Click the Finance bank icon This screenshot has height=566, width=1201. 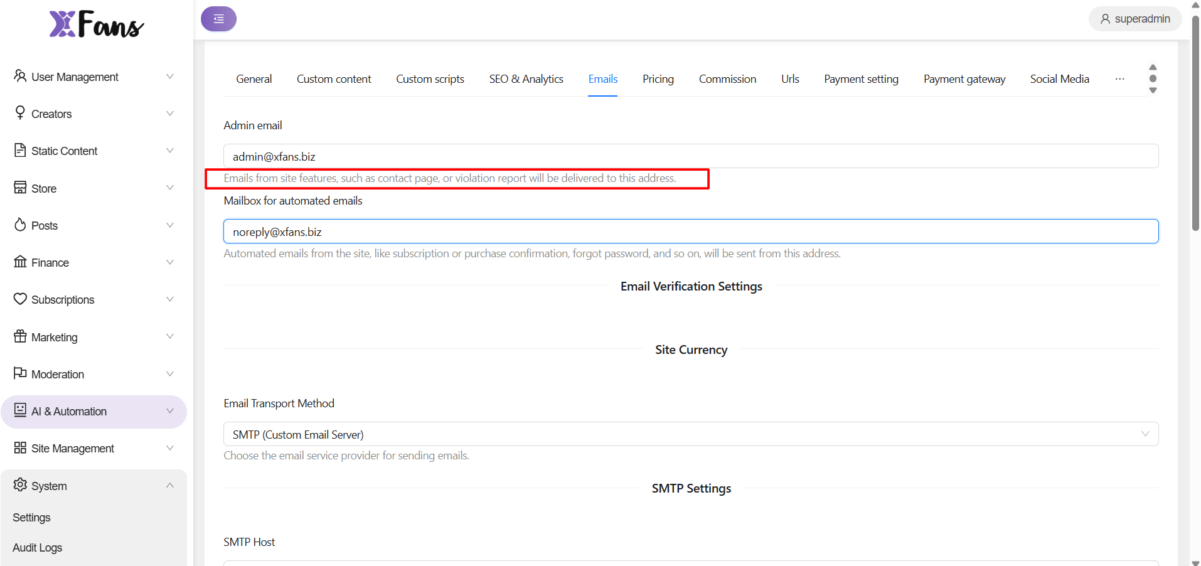(20, 262)
